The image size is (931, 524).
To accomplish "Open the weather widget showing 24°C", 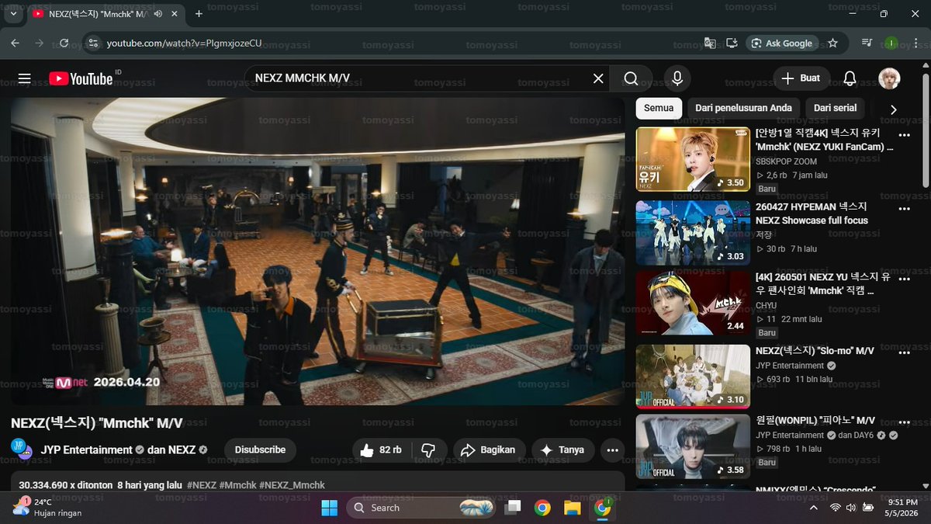I will click(48, 508).
